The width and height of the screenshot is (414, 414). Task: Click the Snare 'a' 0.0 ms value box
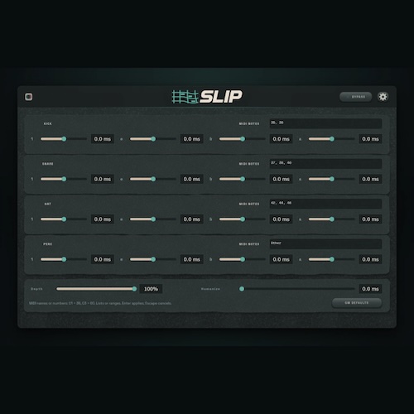[x=370, y=179]
